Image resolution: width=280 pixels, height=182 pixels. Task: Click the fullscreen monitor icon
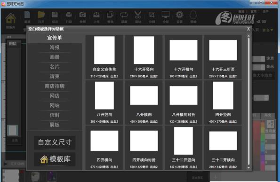[x=166, y=15]
